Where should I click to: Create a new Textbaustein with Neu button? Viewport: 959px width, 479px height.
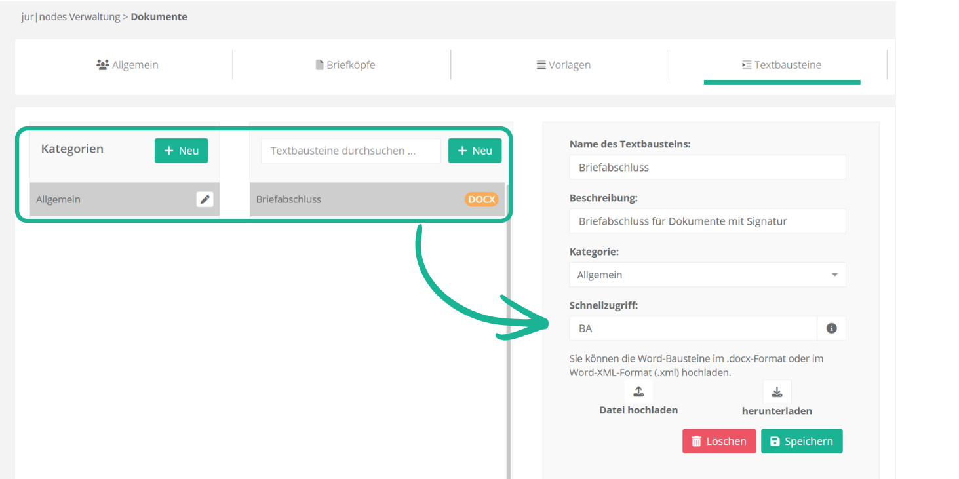click(475, 151)
